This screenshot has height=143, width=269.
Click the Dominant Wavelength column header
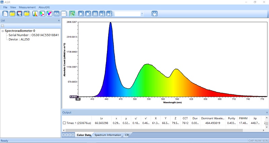(212, 118)
